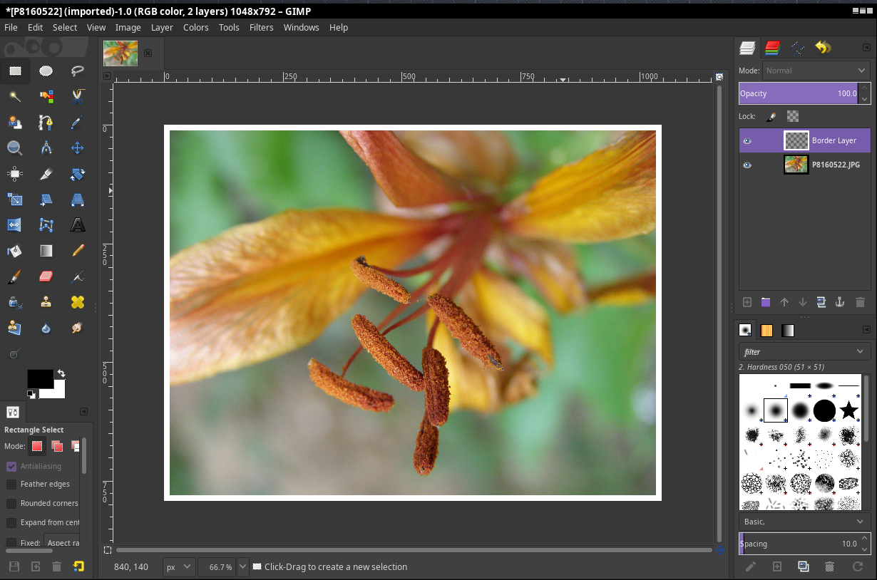Enable the Feather edges checkbox

11,484
